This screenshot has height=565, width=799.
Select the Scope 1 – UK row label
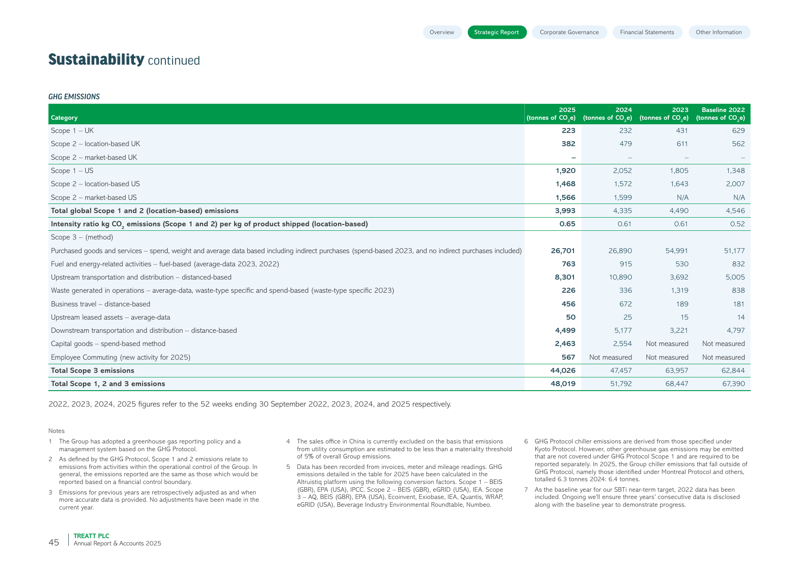(x=72, y=131)
